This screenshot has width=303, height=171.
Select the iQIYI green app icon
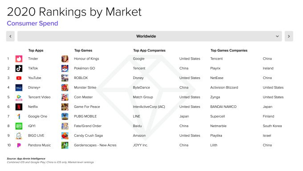pyautogui.click(x=19, y=126)
